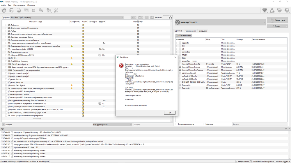Disable the 25. Autosaves mod checkbox
Image resolution: width=291 pixels, height=163 pixels.
pyautogui.click(x=6, y=25)
